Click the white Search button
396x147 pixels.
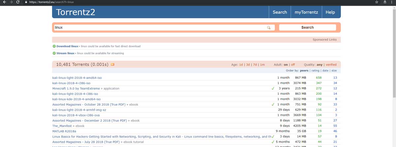tap(308, 28)
